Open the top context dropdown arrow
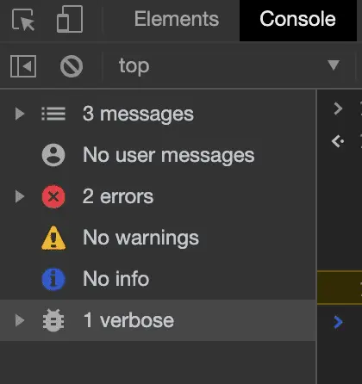Screen dimensions: 362x384 coord(334,65)
